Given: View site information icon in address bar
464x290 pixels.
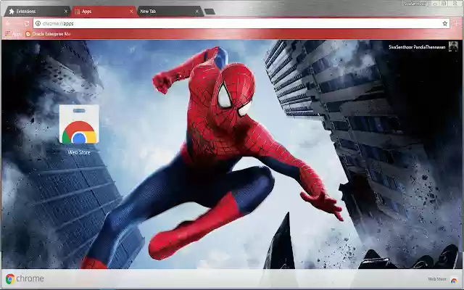Looking at the screenshot, I should [38, 23].
